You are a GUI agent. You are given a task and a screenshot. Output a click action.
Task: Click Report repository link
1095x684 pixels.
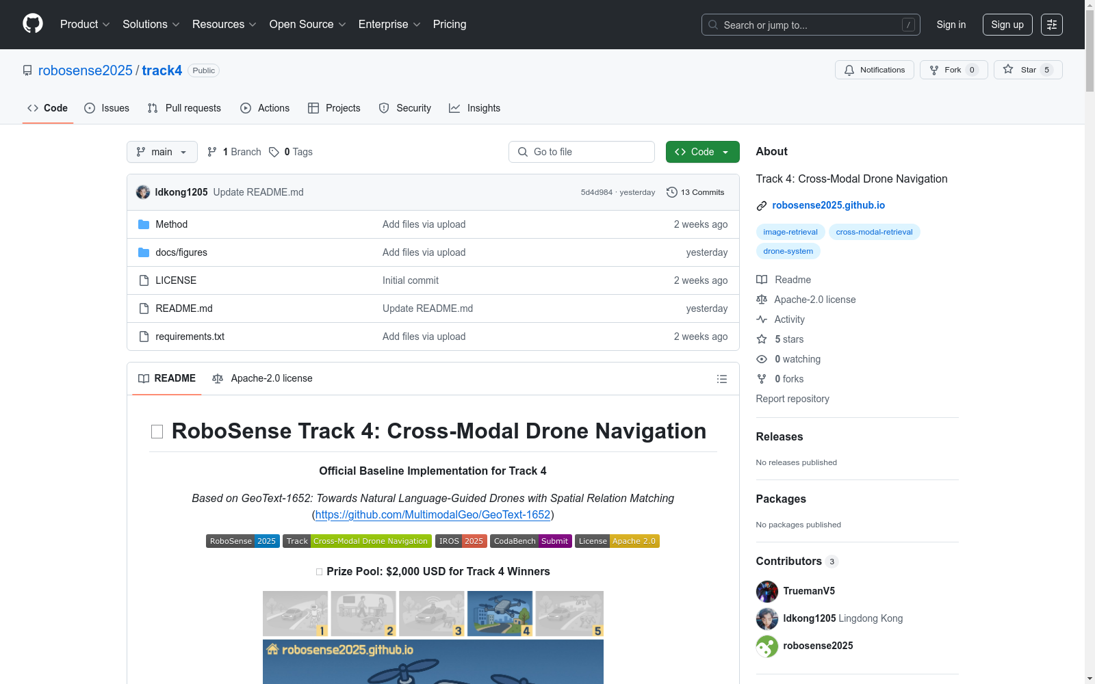[793, 399]
